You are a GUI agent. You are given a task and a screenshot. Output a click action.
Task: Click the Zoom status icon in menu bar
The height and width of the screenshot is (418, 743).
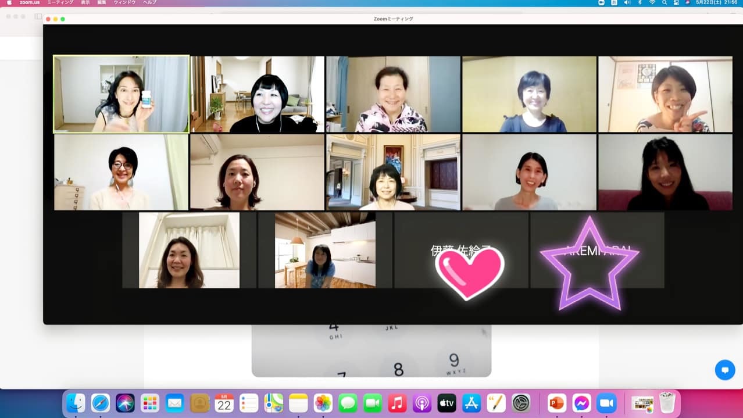(x=602, y=2)
